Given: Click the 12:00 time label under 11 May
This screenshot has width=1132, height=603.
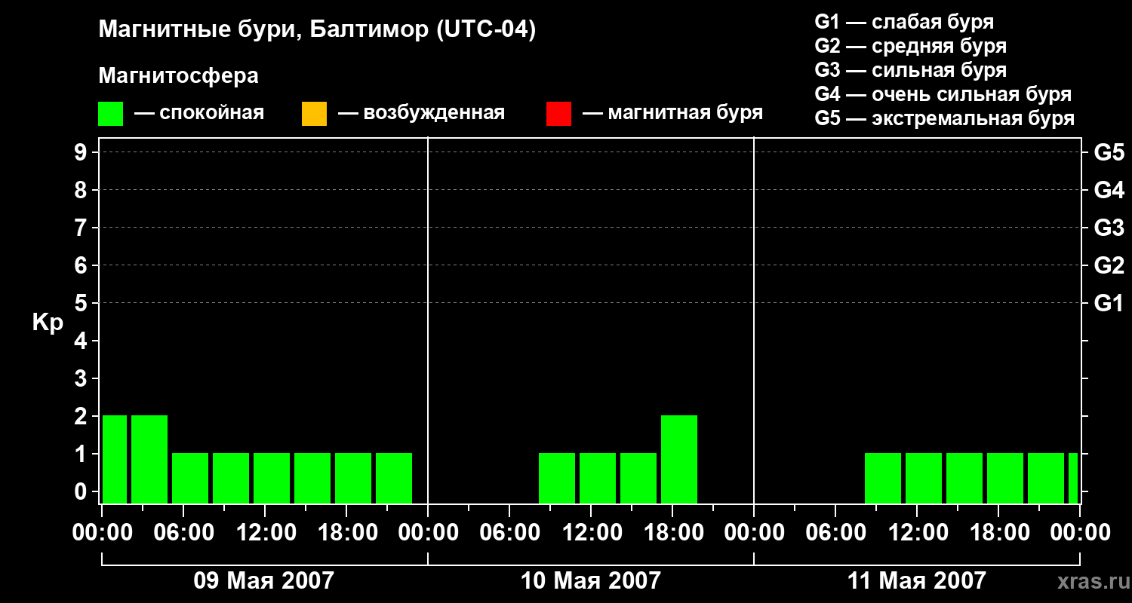Looking at the screenshot, I should pos(917,533).
